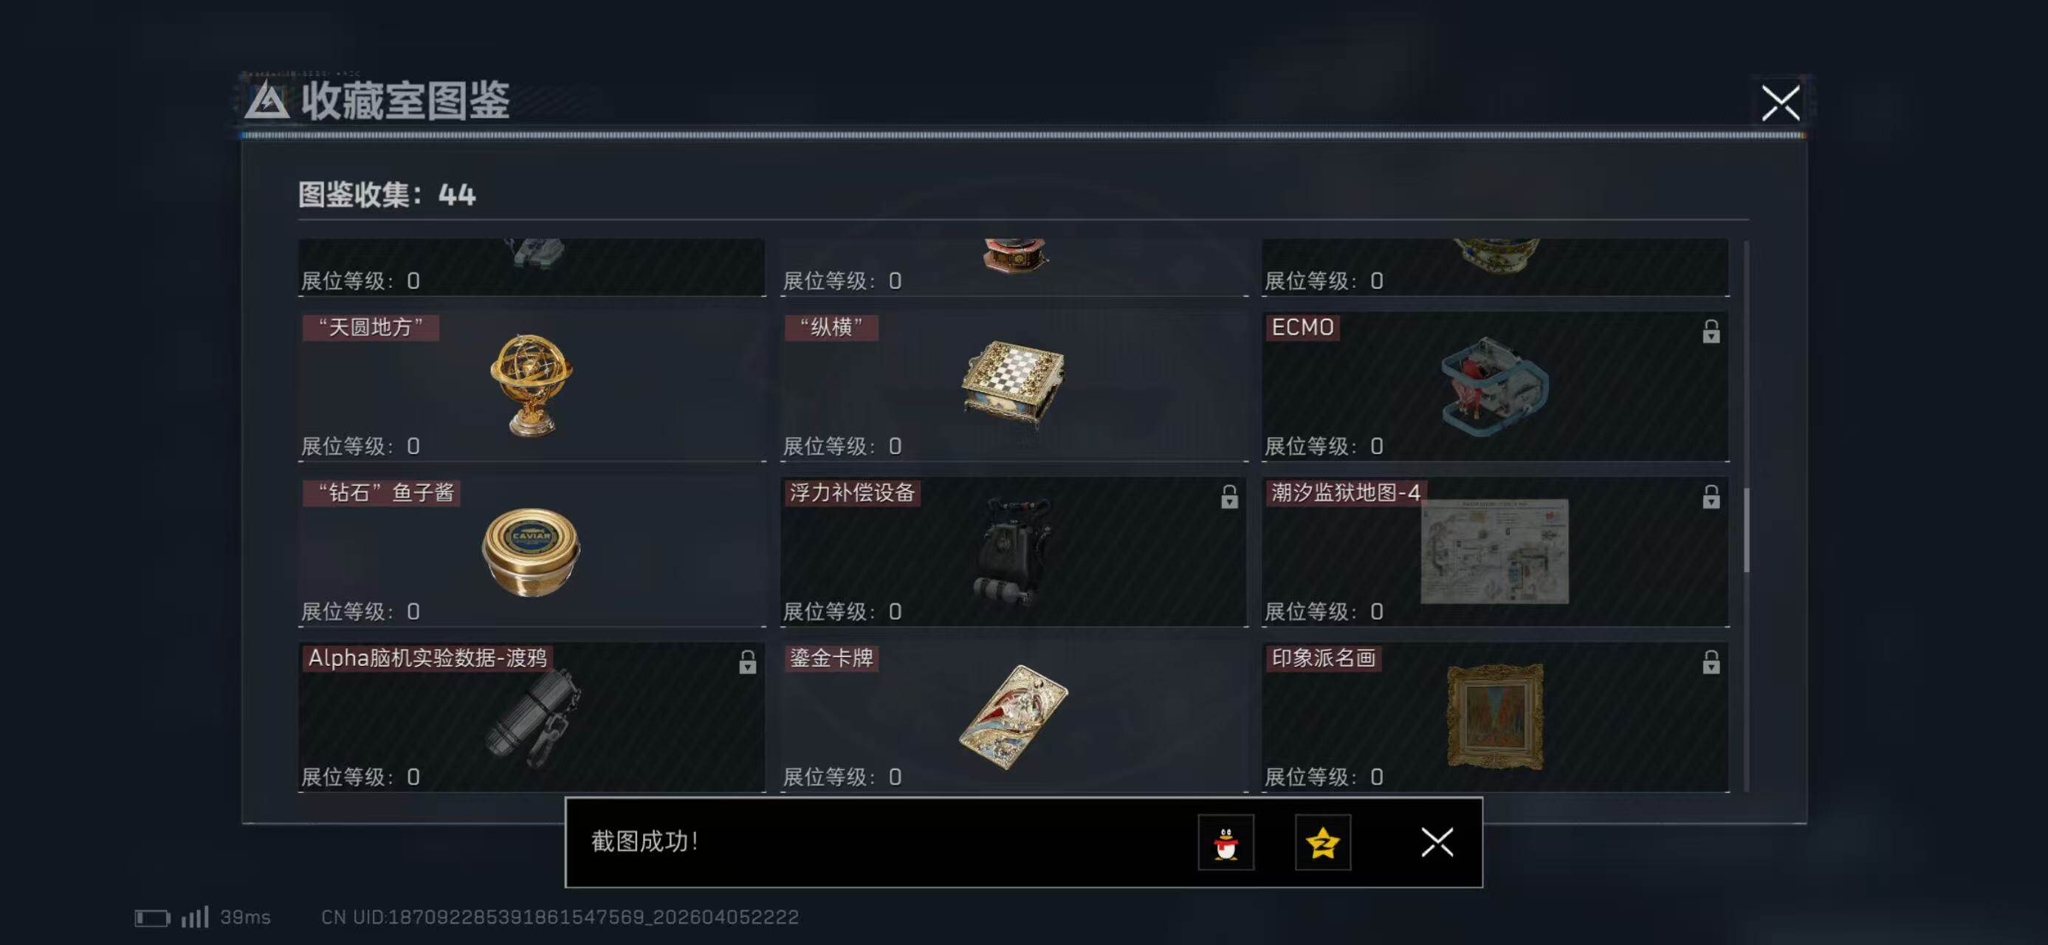Click lock icon on 浮力补偿设备 card
The image size is (2048, 945).
tap(1229, 497)
